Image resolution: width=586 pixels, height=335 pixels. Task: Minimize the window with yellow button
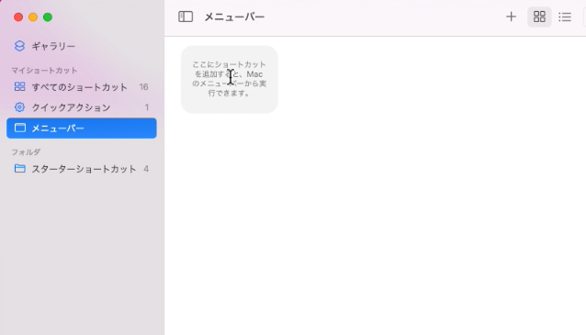(x=33, y=17)
